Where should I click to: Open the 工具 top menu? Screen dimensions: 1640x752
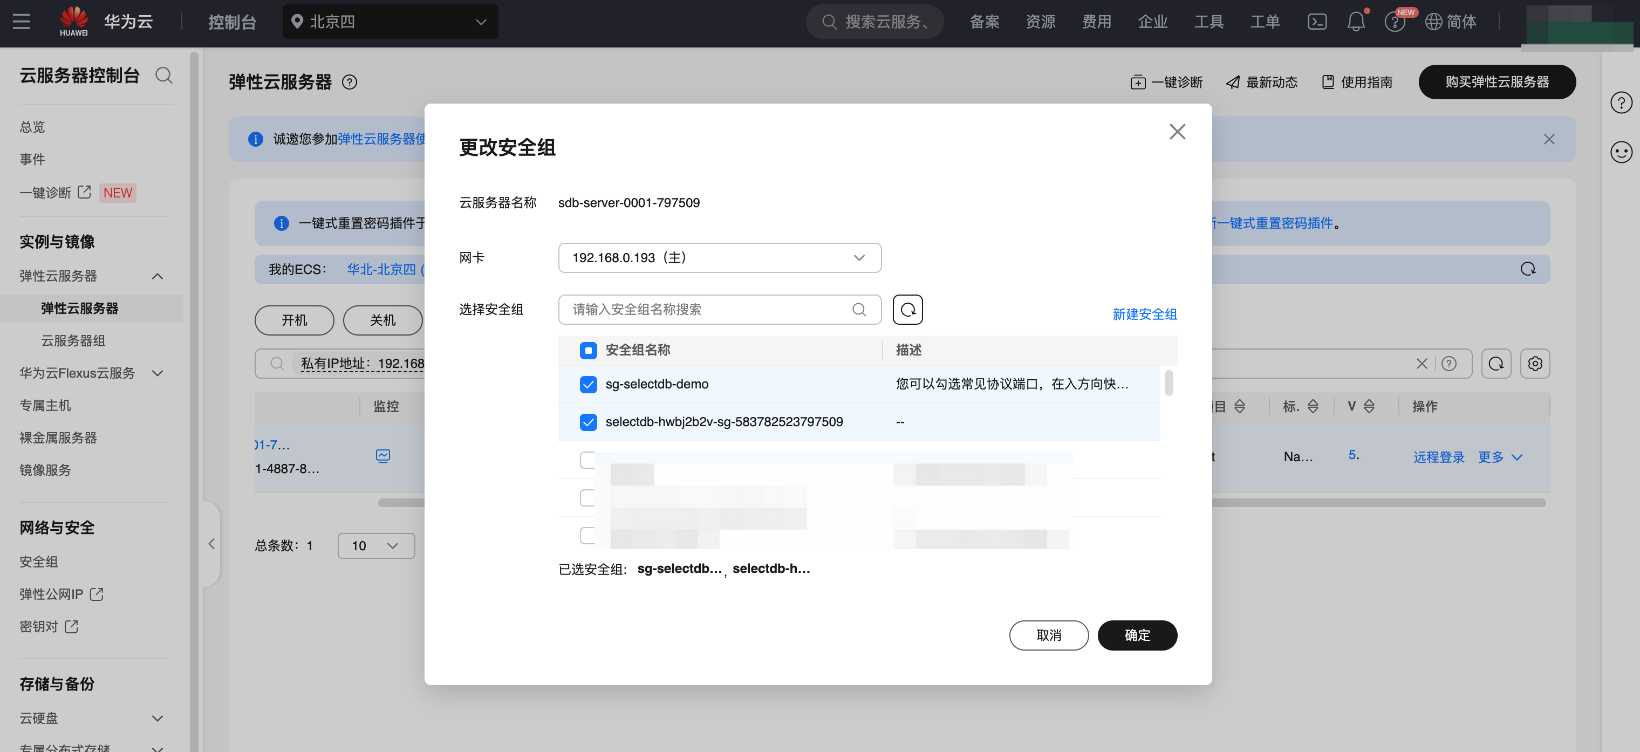pyautogui.click(x=1208, y=22)
